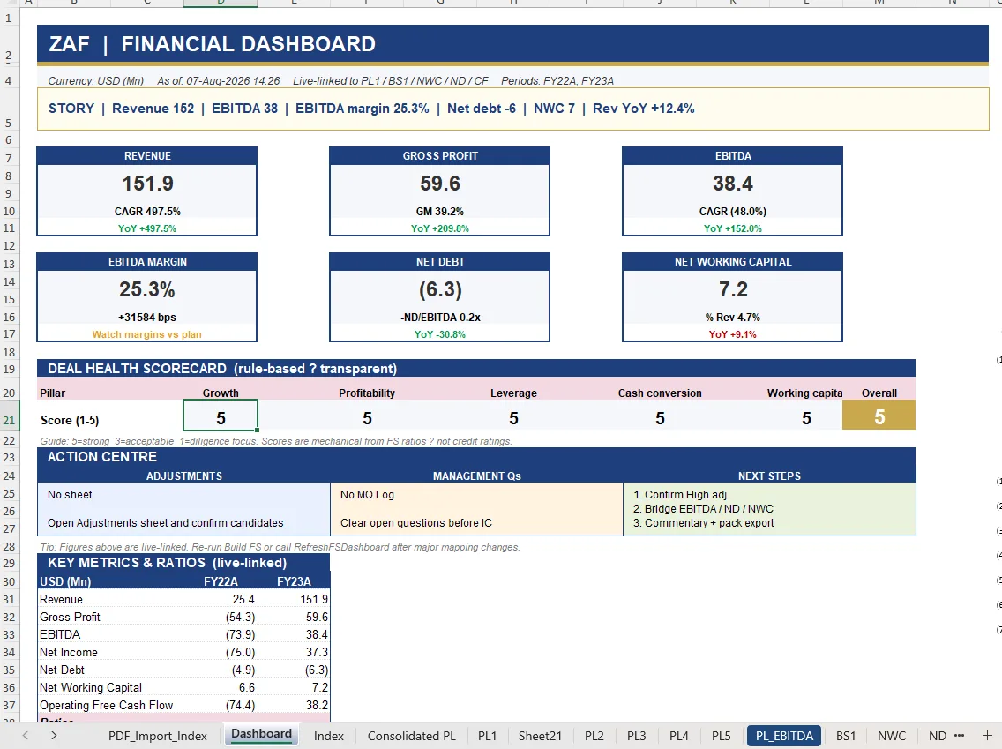Image resolution: width=1002 pixels, height=749 pixels.
Task: Select the Operating Free Cash Flow row label
Action: [x=106, y=706]
